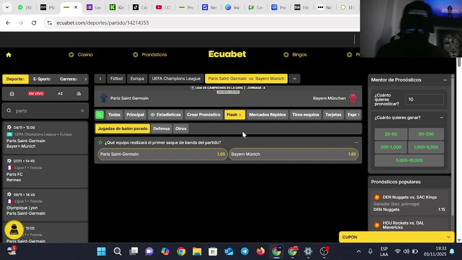Expand the match selector dropdown chevron
The height and width of the screenshot is (260, 462).
tap(295, 79)
